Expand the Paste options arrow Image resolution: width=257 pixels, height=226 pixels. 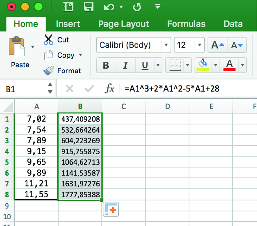click(33, 47)
